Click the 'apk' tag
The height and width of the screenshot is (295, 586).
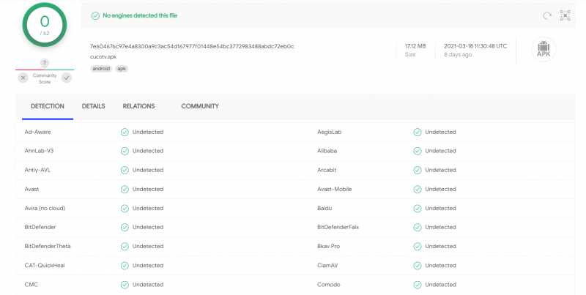point(122,69)
